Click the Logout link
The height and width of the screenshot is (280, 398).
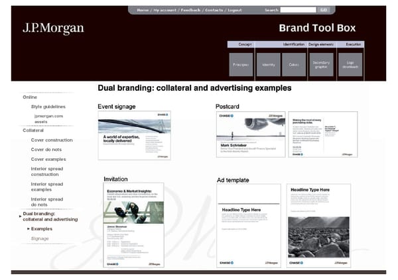coord(234,11)
